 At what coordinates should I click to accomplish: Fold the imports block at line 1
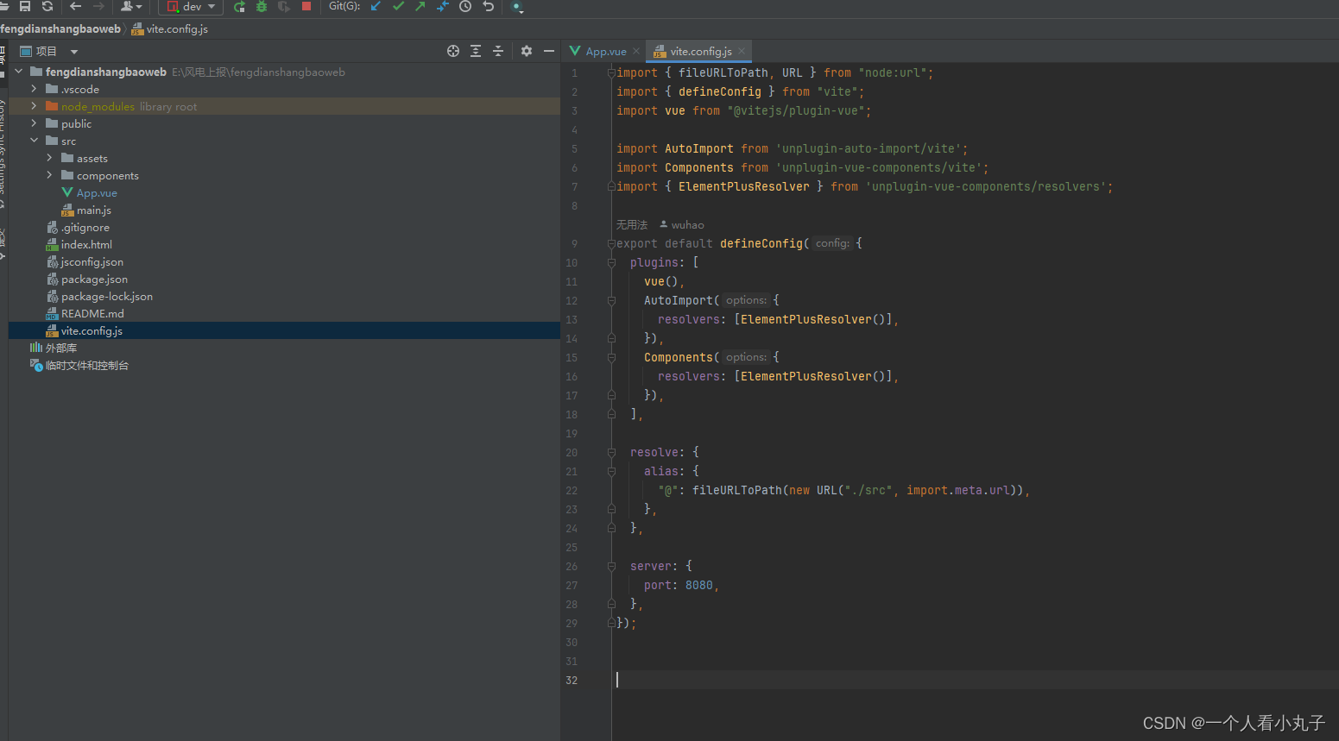[x=611, y=72]
